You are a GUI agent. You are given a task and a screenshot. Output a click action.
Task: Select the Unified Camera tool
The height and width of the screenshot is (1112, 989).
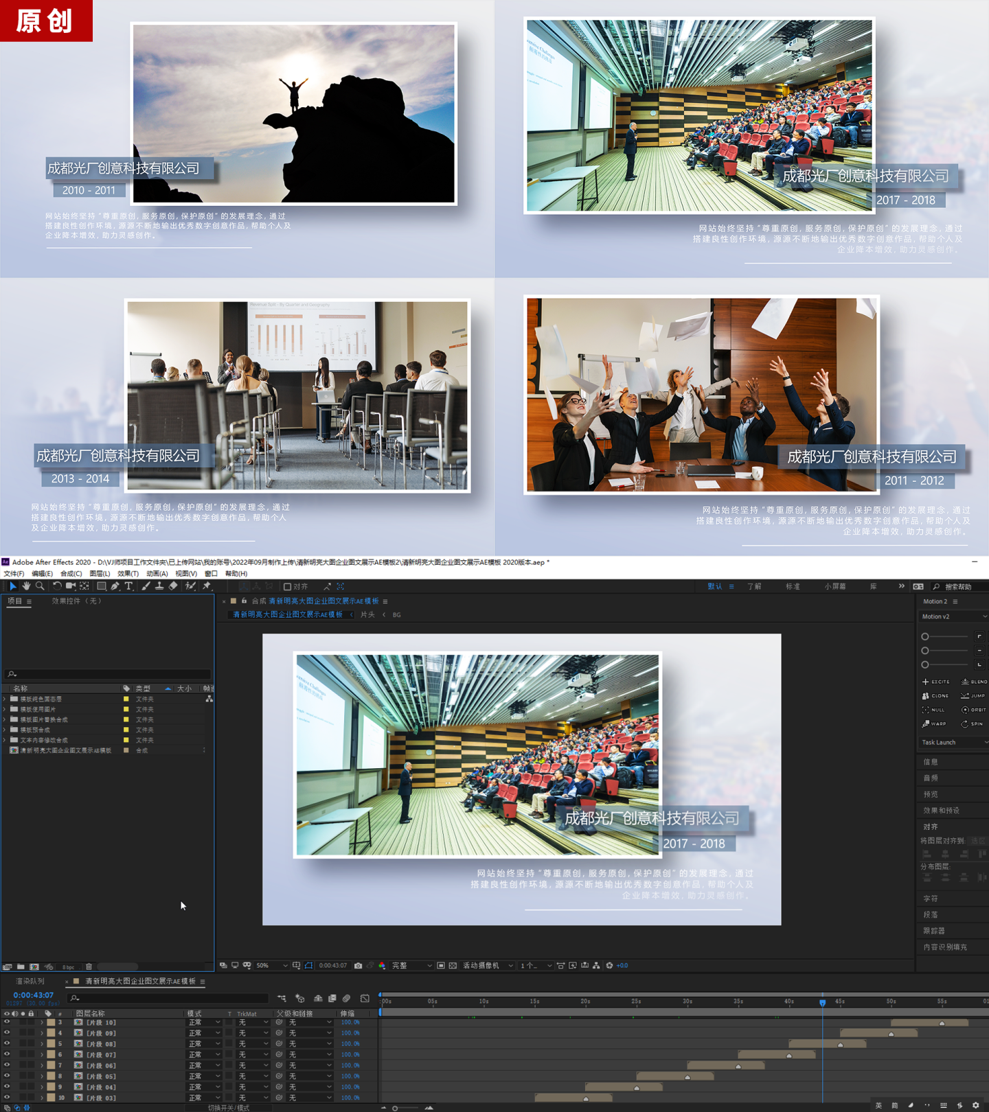[70, 586]
